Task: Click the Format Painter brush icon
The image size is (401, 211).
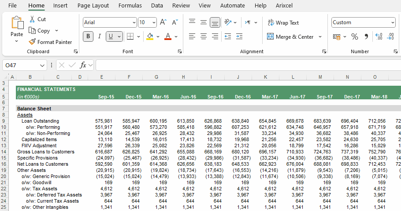Action: tap(32, 42)
